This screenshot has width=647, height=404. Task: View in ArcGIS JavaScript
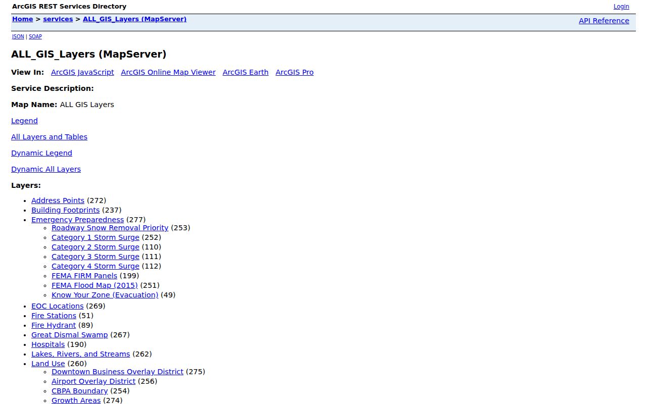click(x=82, y=72)
